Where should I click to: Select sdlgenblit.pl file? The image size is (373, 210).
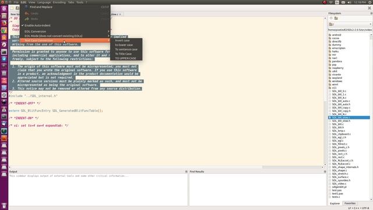point(339,187)
